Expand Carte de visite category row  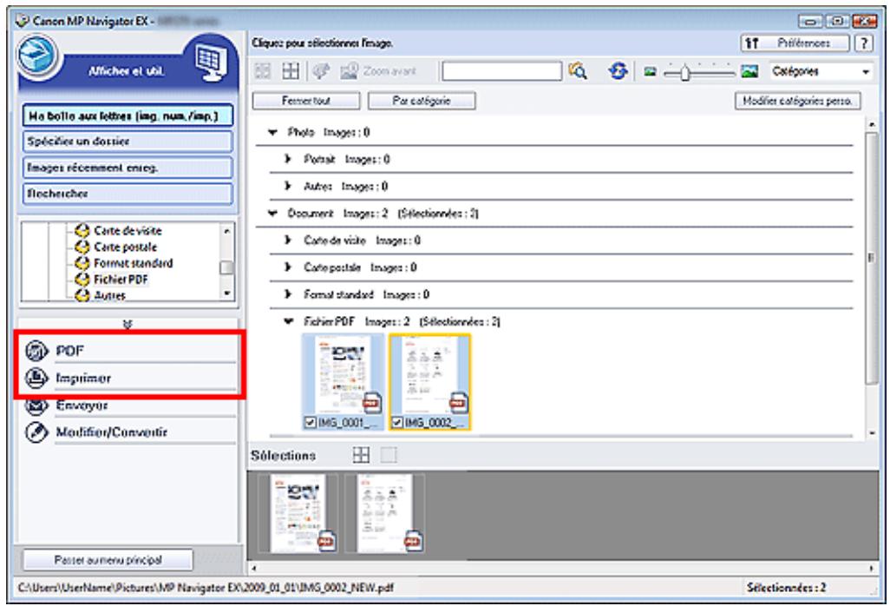pyautogui.click(x=288, y=240)
